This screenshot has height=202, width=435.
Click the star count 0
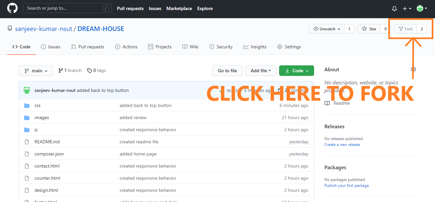pyautogui.click(x=385, y=29)
